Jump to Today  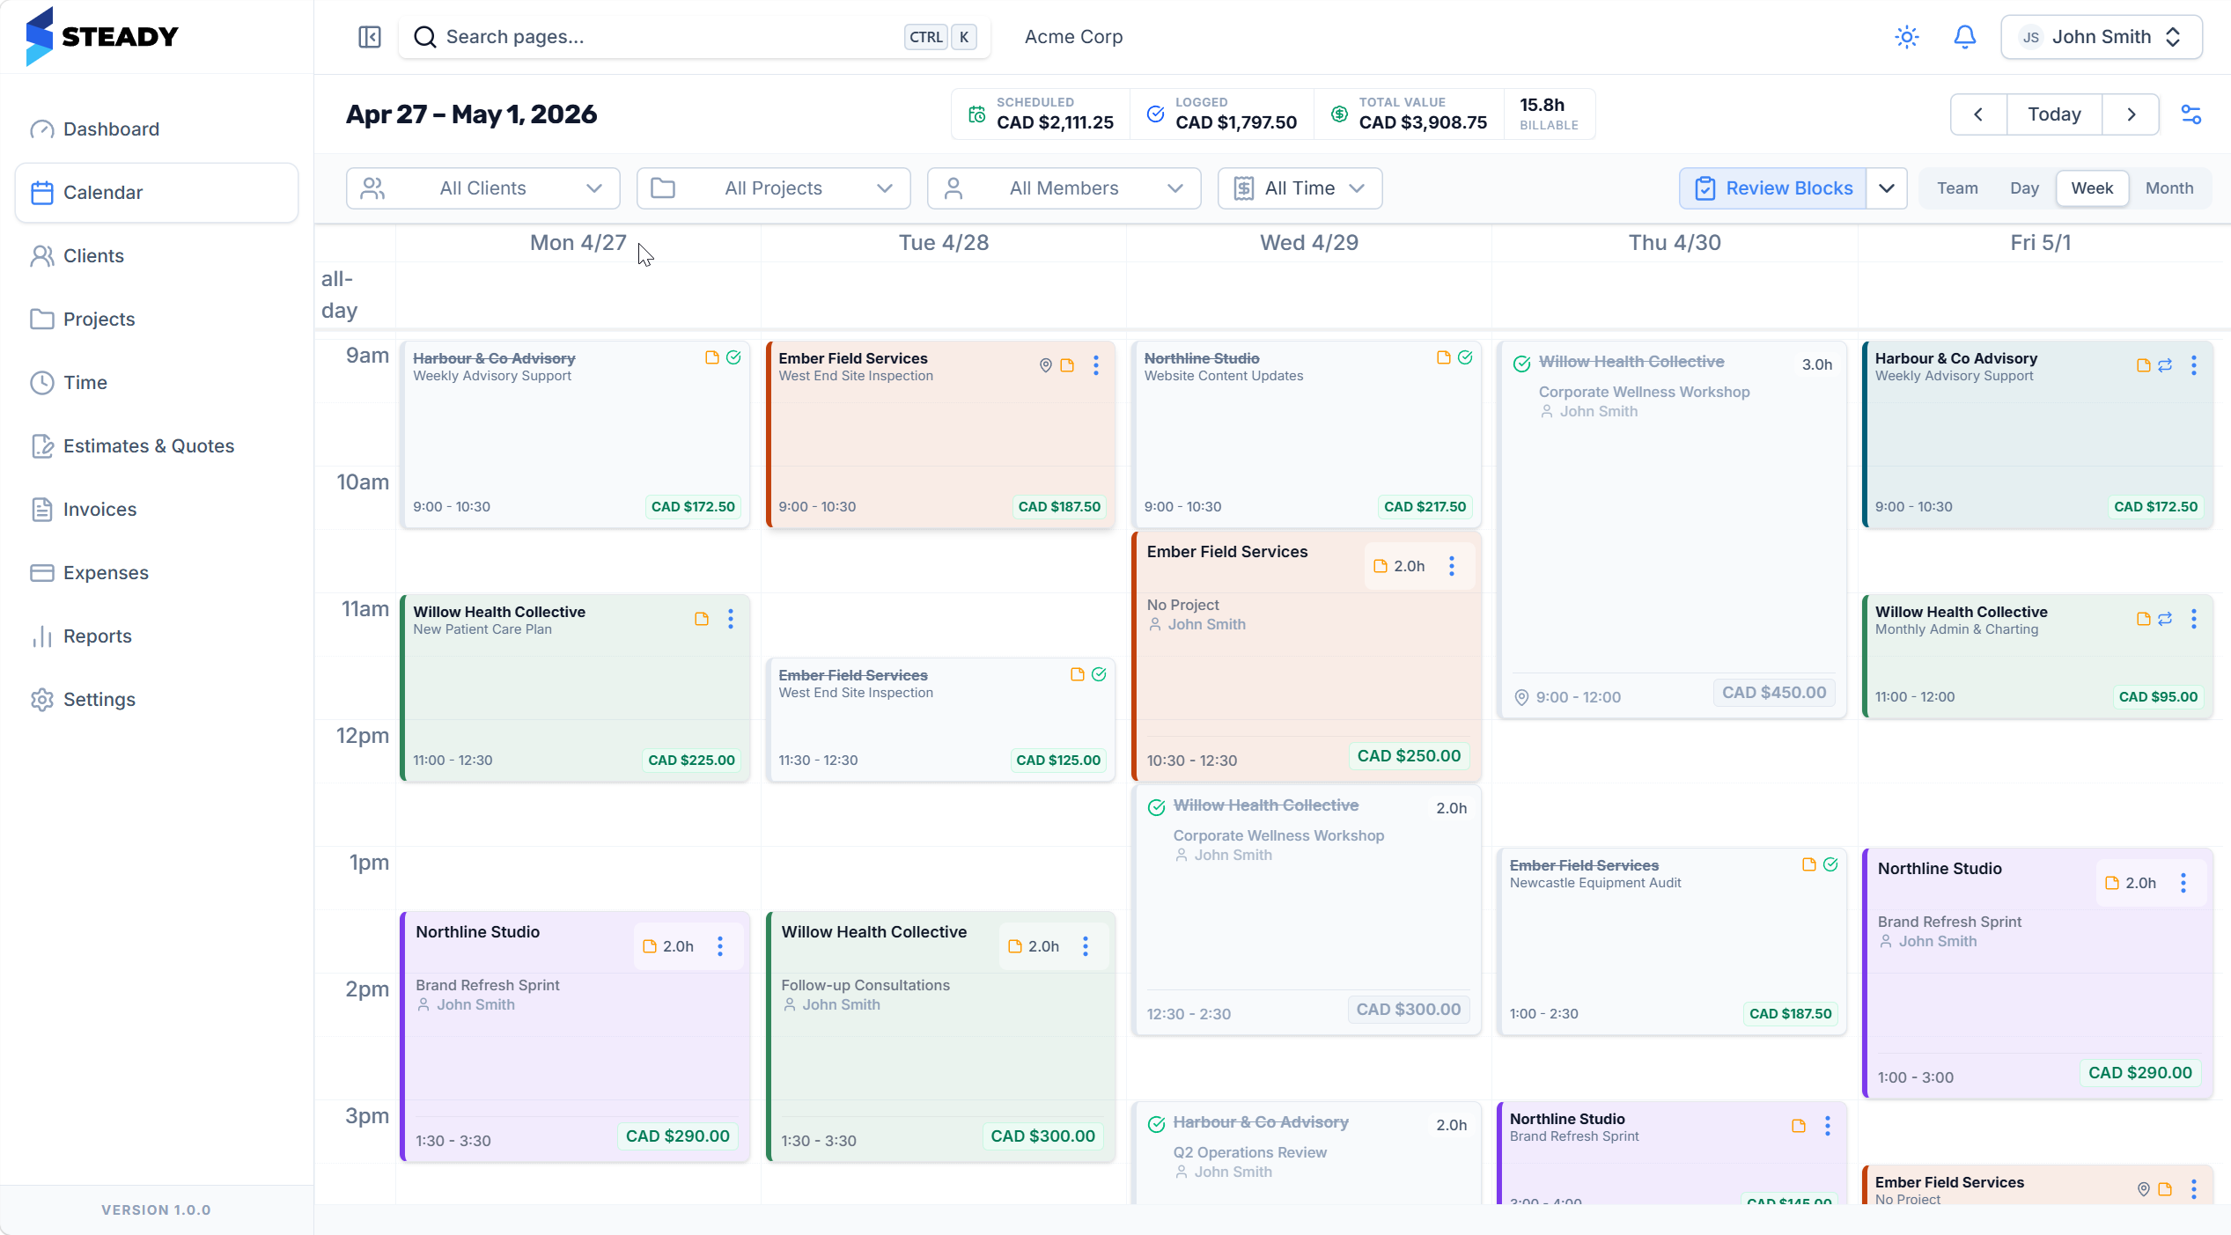[x=2054, y=114]
